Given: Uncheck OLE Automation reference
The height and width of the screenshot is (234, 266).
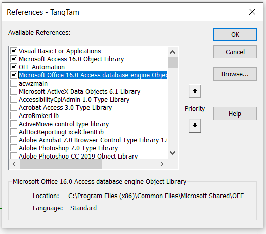Looking at the screenshot, I should click(14, 67).
